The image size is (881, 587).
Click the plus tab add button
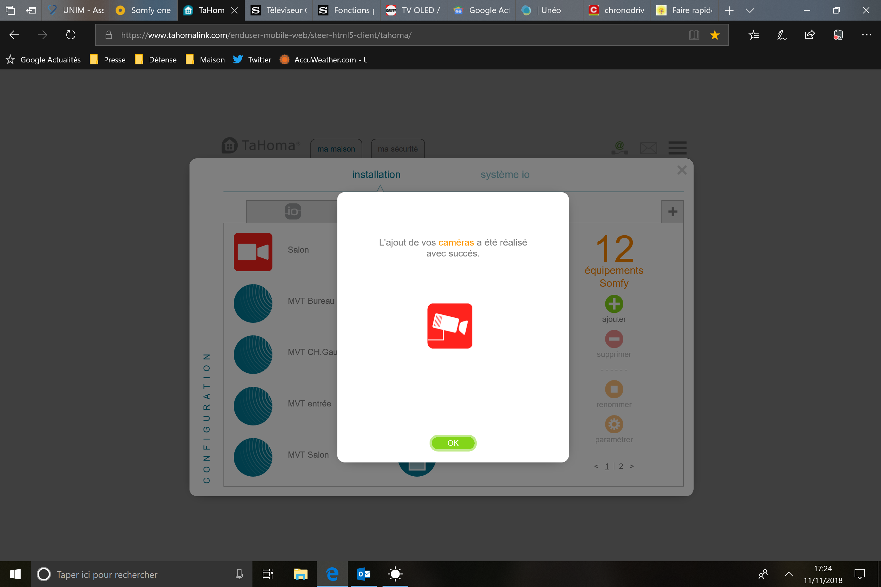(672, 211)
